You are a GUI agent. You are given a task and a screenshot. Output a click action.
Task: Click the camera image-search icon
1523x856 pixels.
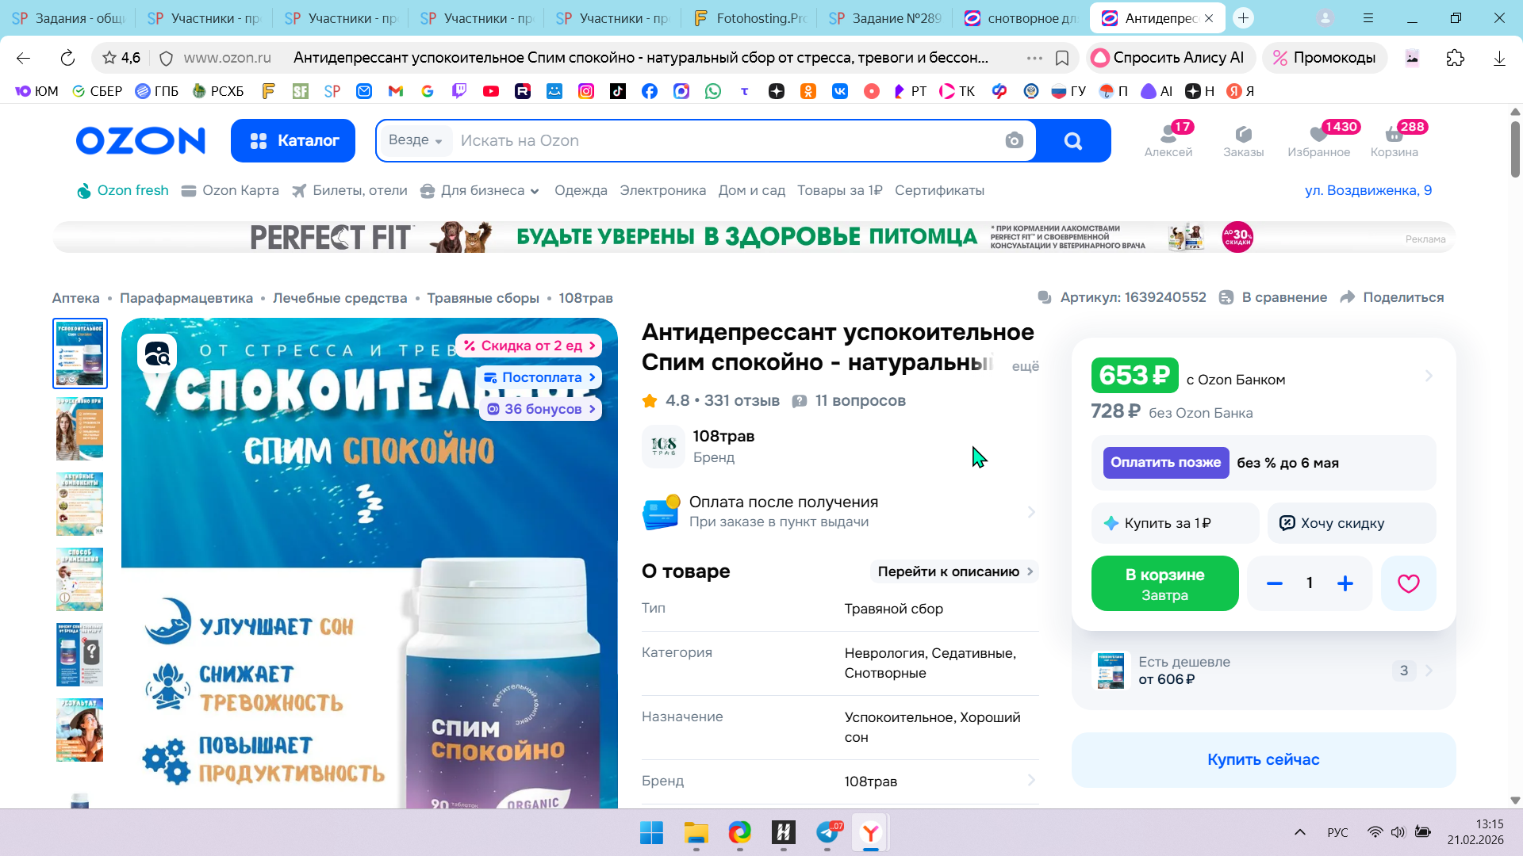coord(1014,141)
